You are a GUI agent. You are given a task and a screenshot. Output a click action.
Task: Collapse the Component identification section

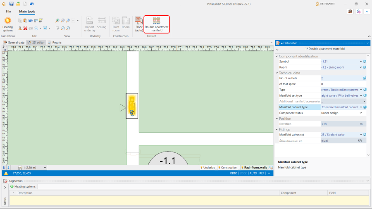point(277,56)
